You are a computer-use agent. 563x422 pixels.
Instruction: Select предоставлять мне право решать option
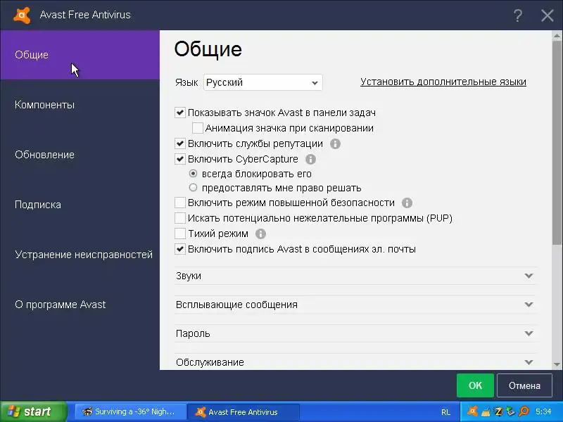click(x=193, y=188)
